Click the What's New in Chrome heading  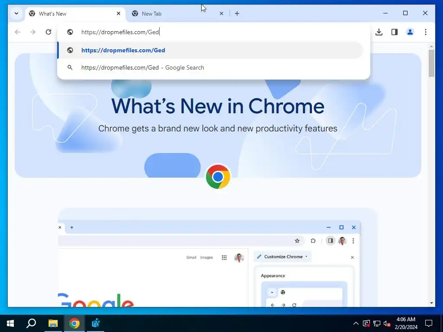tap(218, 106)
